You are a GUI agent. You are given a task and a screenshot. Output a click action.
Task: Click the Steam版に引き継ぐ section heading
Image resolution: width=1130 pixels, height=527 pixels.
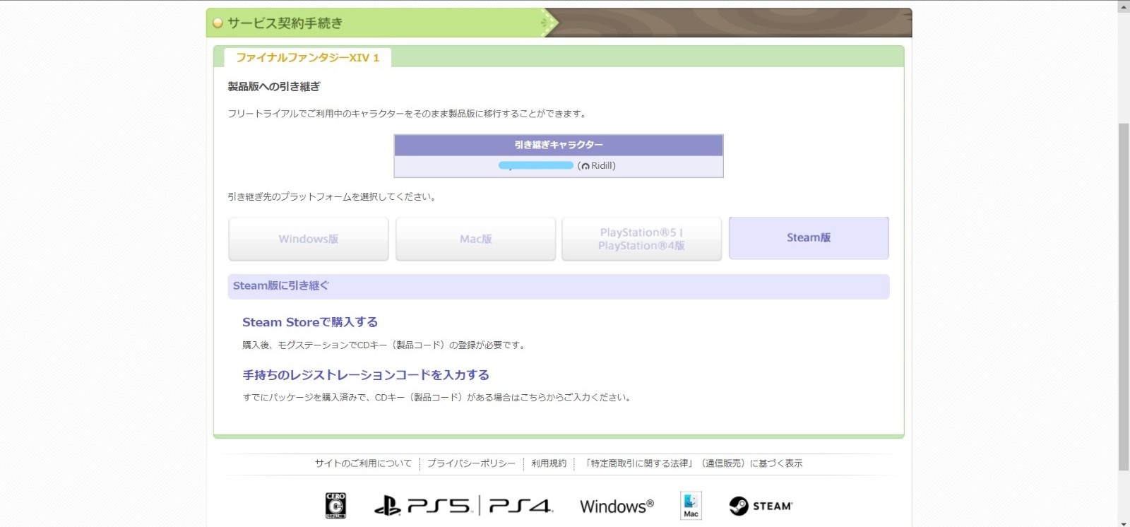click(559, 286)
